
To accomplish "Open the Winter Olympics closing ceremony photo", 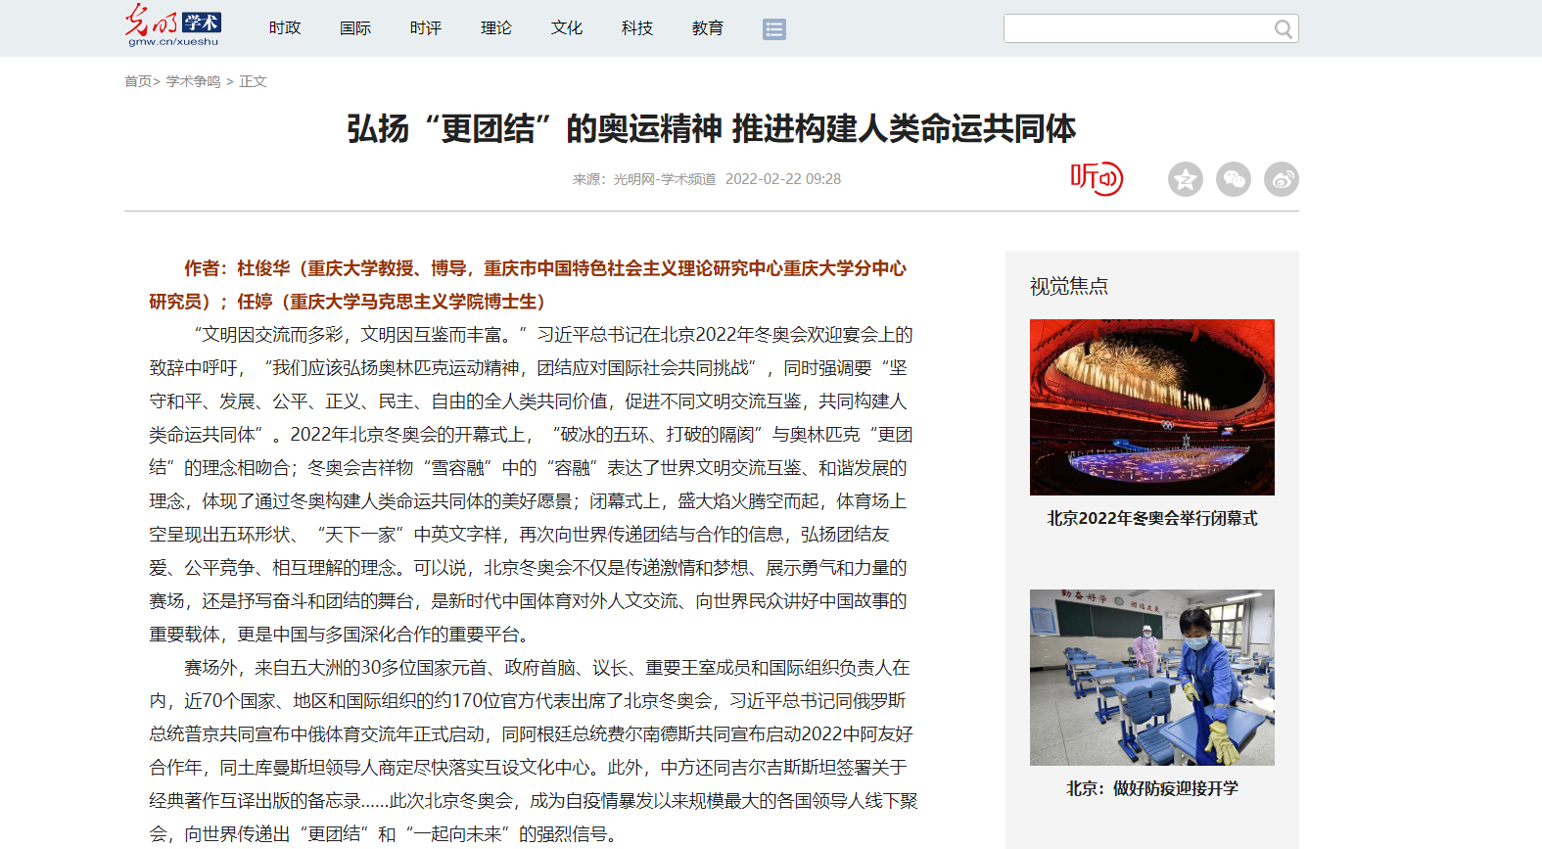I will (x=1151, y=406).
